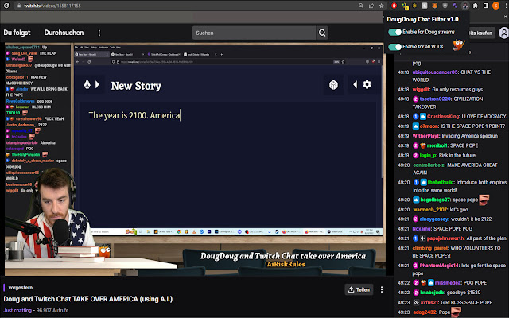Toggle Enable for Doug streams
This screenshot has height=318, width=509.
pos(394,32)
